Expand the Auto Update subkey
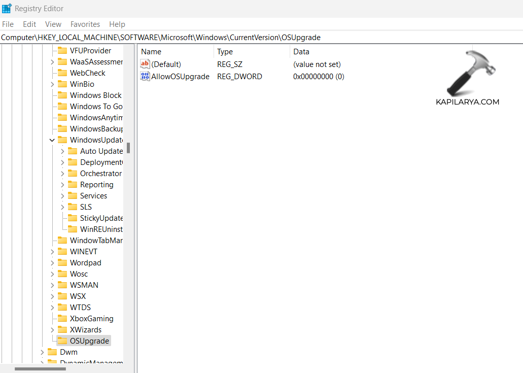This screenshot has height=373, width=523. click(x=62, y=151)
